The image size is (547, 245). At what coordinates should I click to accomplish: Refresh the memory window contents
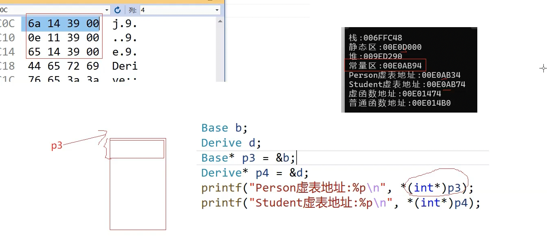tap(118, 10)
